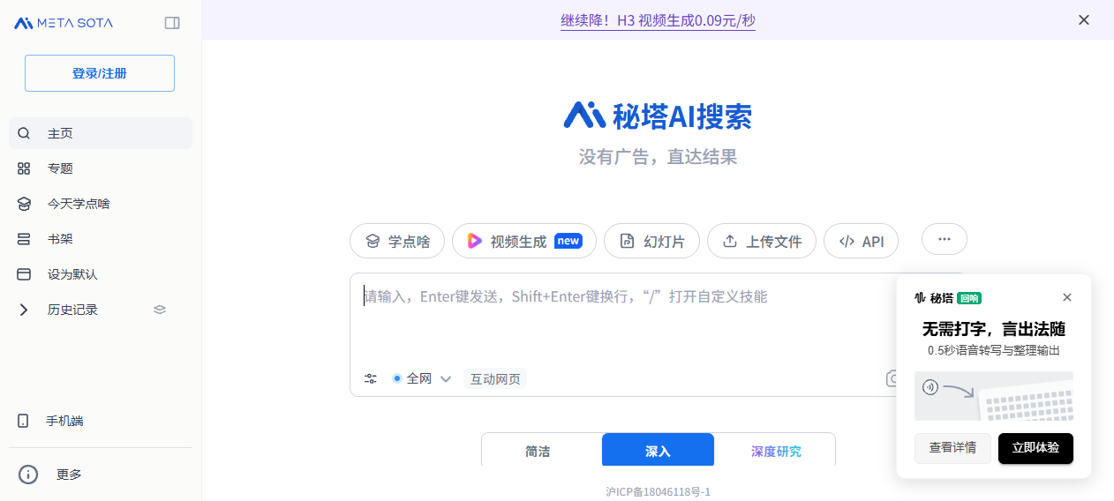Viewport: 1114px width, 501px height.
Task: Open the 专题 sidebar item
Action: [101, 168]
